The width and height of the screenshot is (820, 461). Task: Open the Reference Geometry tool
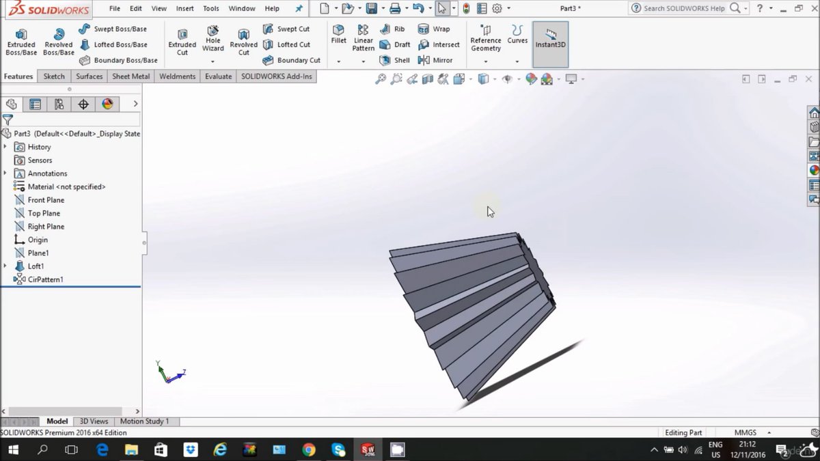[485, 40]
